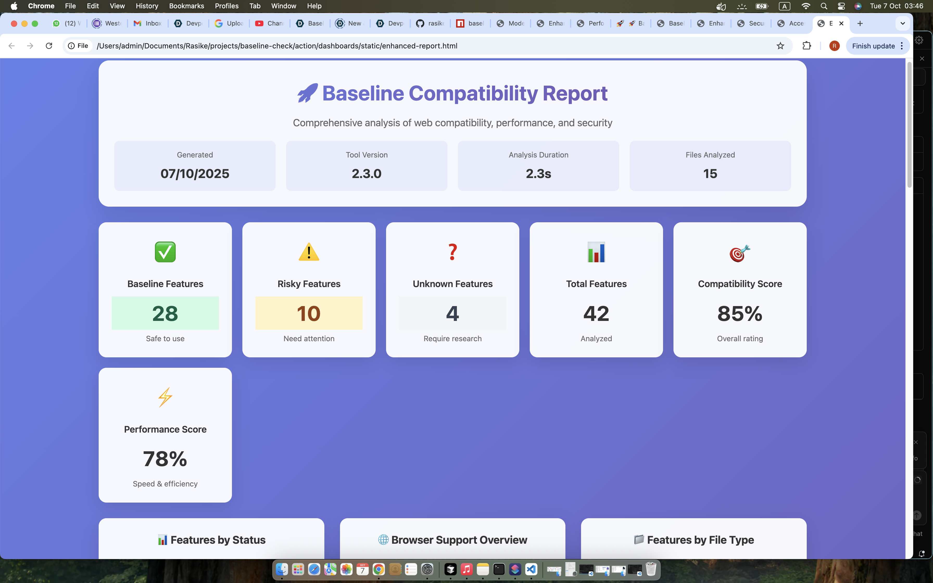Open macOS Control Center toggle icon
The height and width of the screenshot is (583, 933).
[841, 6]
